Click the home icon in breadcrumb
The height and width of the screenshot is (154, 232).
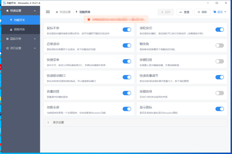click(x=57, y=12)
